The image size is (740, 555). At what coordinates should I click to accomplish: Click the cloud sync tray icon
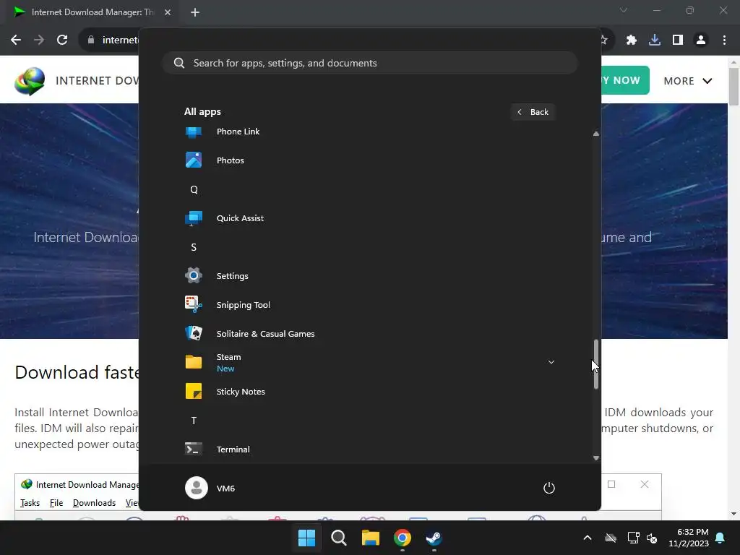click(x=611, y=538)
